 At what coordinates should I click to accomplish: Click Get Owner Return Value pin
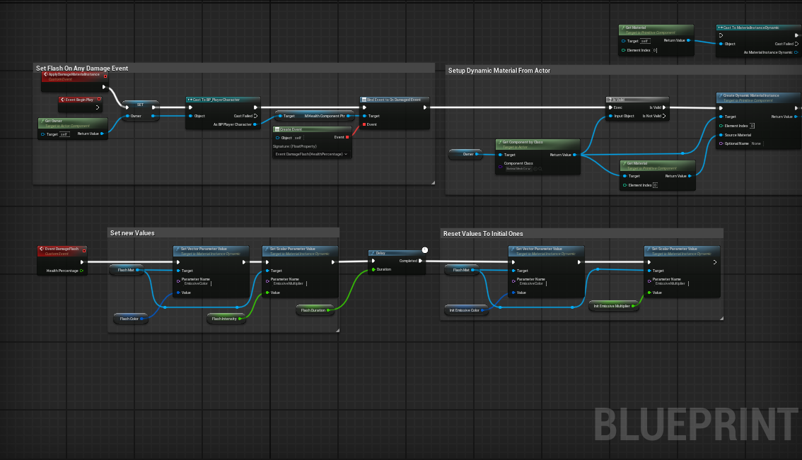(102, 134)
